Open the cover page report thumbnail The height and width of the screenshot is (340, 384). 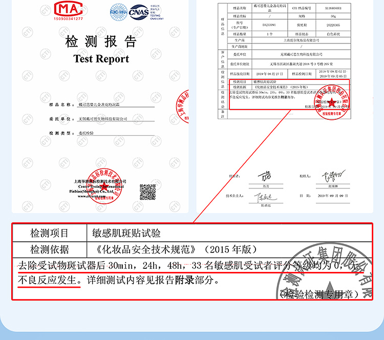tap(100, 107)
